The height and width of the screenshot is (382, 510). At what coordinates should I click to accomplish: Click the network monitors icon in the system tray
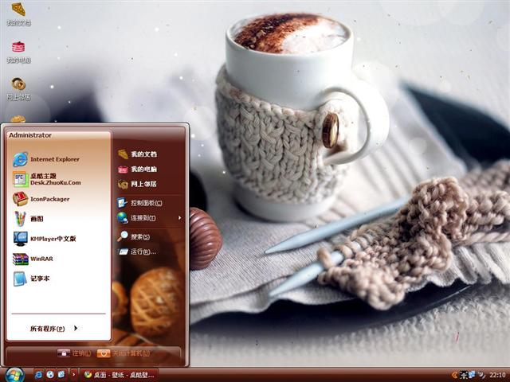point(472,375)
